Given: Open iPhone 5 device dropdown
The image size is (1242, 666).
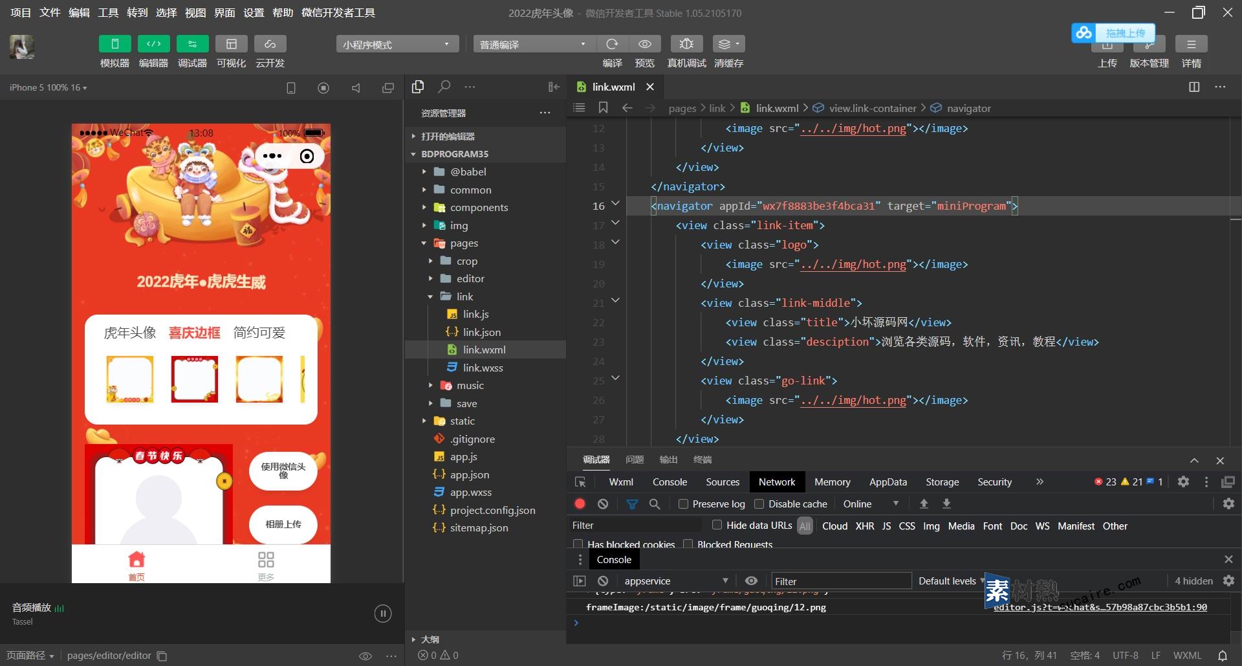Looking at the screenshot, I should click(x=49, y=87).
